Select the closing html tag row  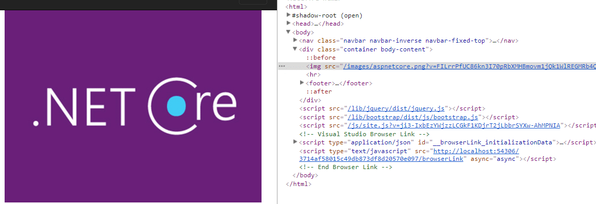[299, 184]
